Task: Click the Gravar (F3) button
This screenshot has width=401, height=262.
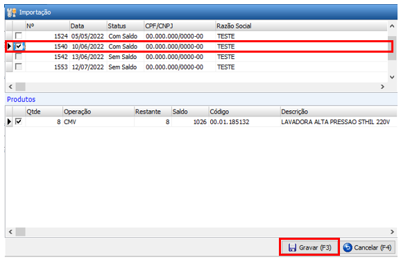Action: pos(309,247)
